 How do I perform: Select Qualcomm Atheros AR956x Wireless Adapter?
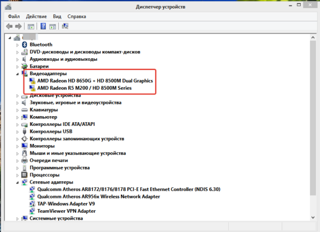pos(99,196)
